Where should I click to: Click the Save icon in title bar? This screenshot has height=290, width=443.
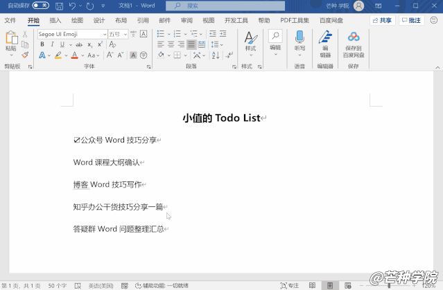pos(58,6)
